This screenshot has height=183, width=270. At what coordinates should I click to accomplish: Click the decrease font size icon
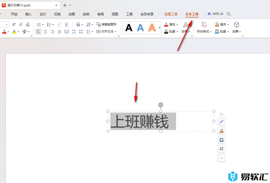(21, 24)
